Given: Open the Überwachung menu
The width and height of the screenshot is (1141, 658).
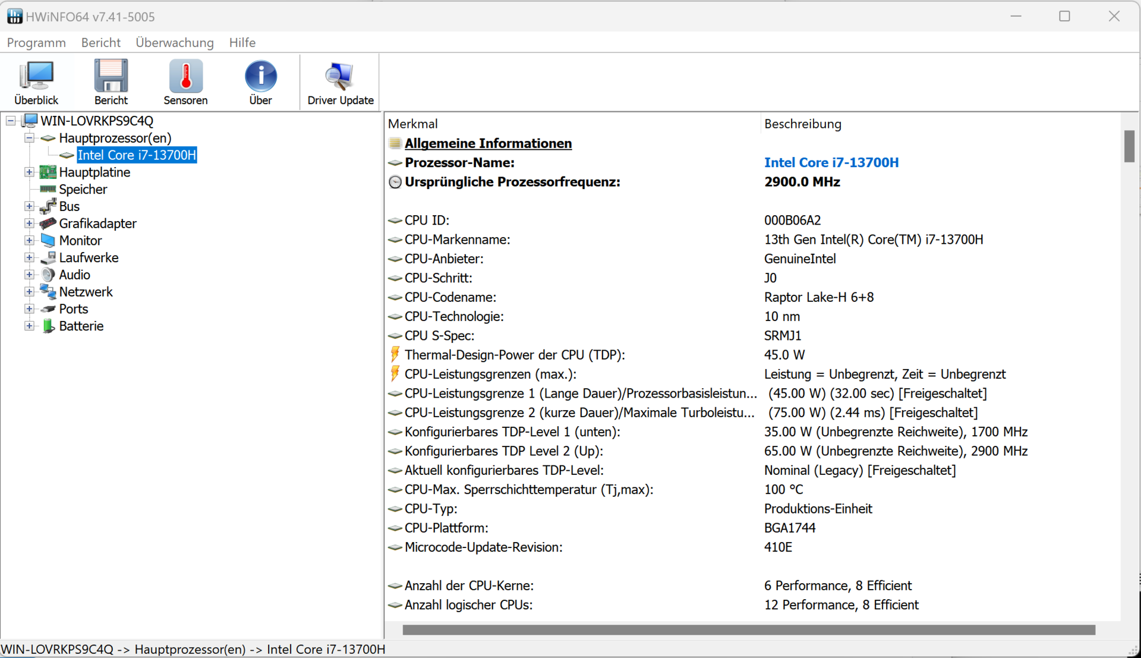Looking at the screenshot, I should [174, 43].
